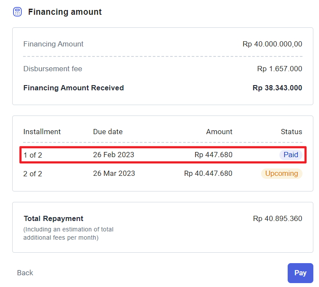319x287 pixels.
Task: Click the 26 Feb 2023 due date
Action: tap(114, 155)
